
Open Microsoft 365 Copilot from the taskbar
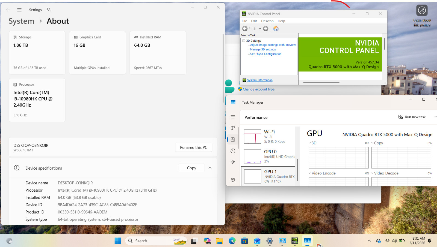(207, 241)
